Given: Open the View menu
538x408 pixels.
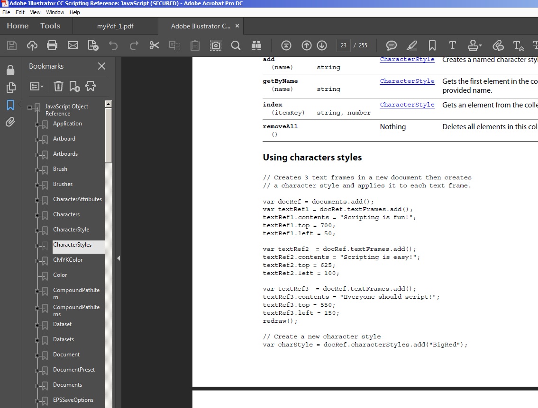Looking at the screenshot, I should pyautogui.click(x=35, y=12).
